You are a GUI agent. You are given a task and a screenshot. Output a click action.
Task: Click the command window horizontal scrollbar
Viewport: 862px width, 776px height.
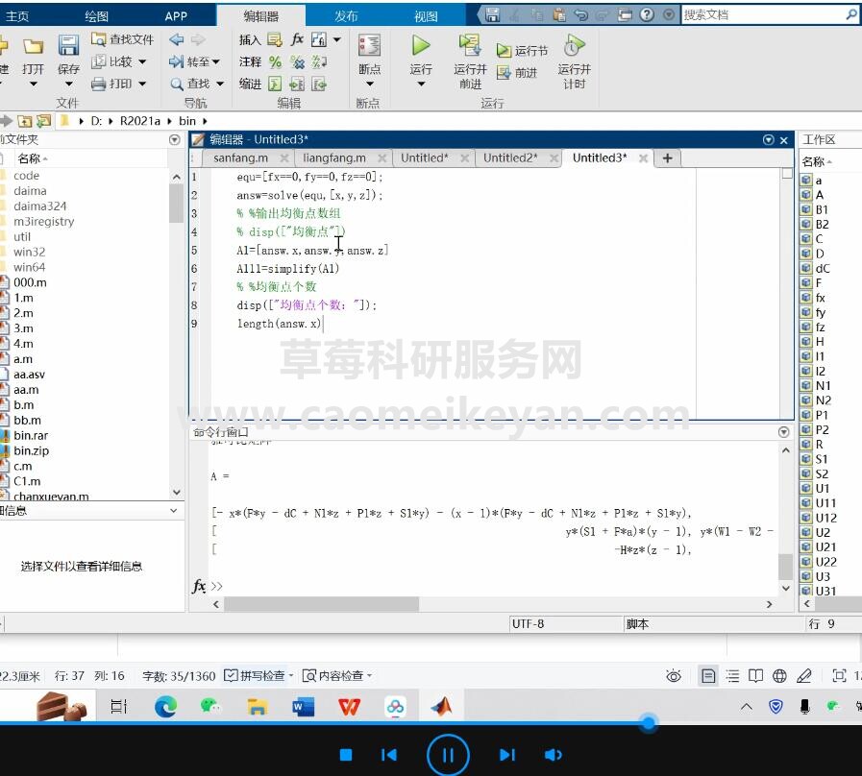tap(322, 604)
